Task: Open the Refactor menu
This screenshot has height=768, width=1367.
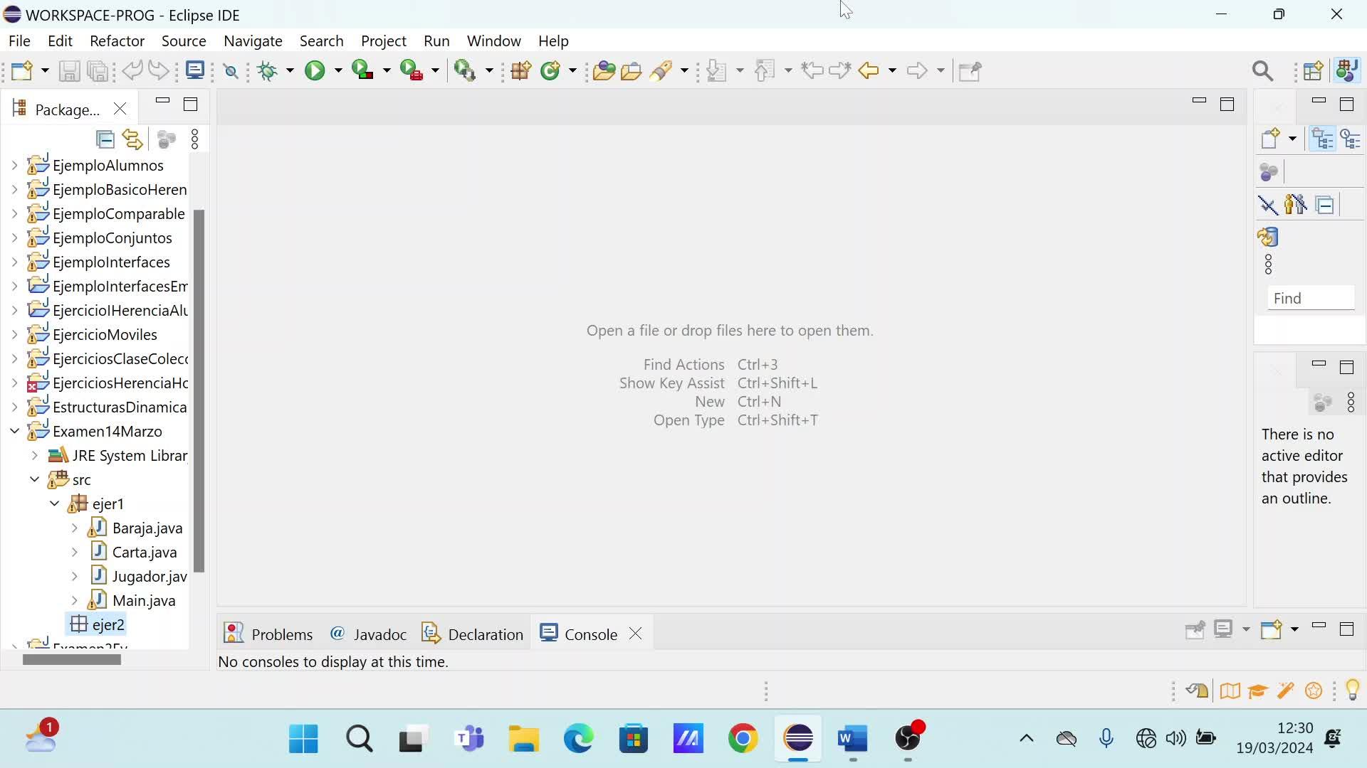Action: pos(117,41)
